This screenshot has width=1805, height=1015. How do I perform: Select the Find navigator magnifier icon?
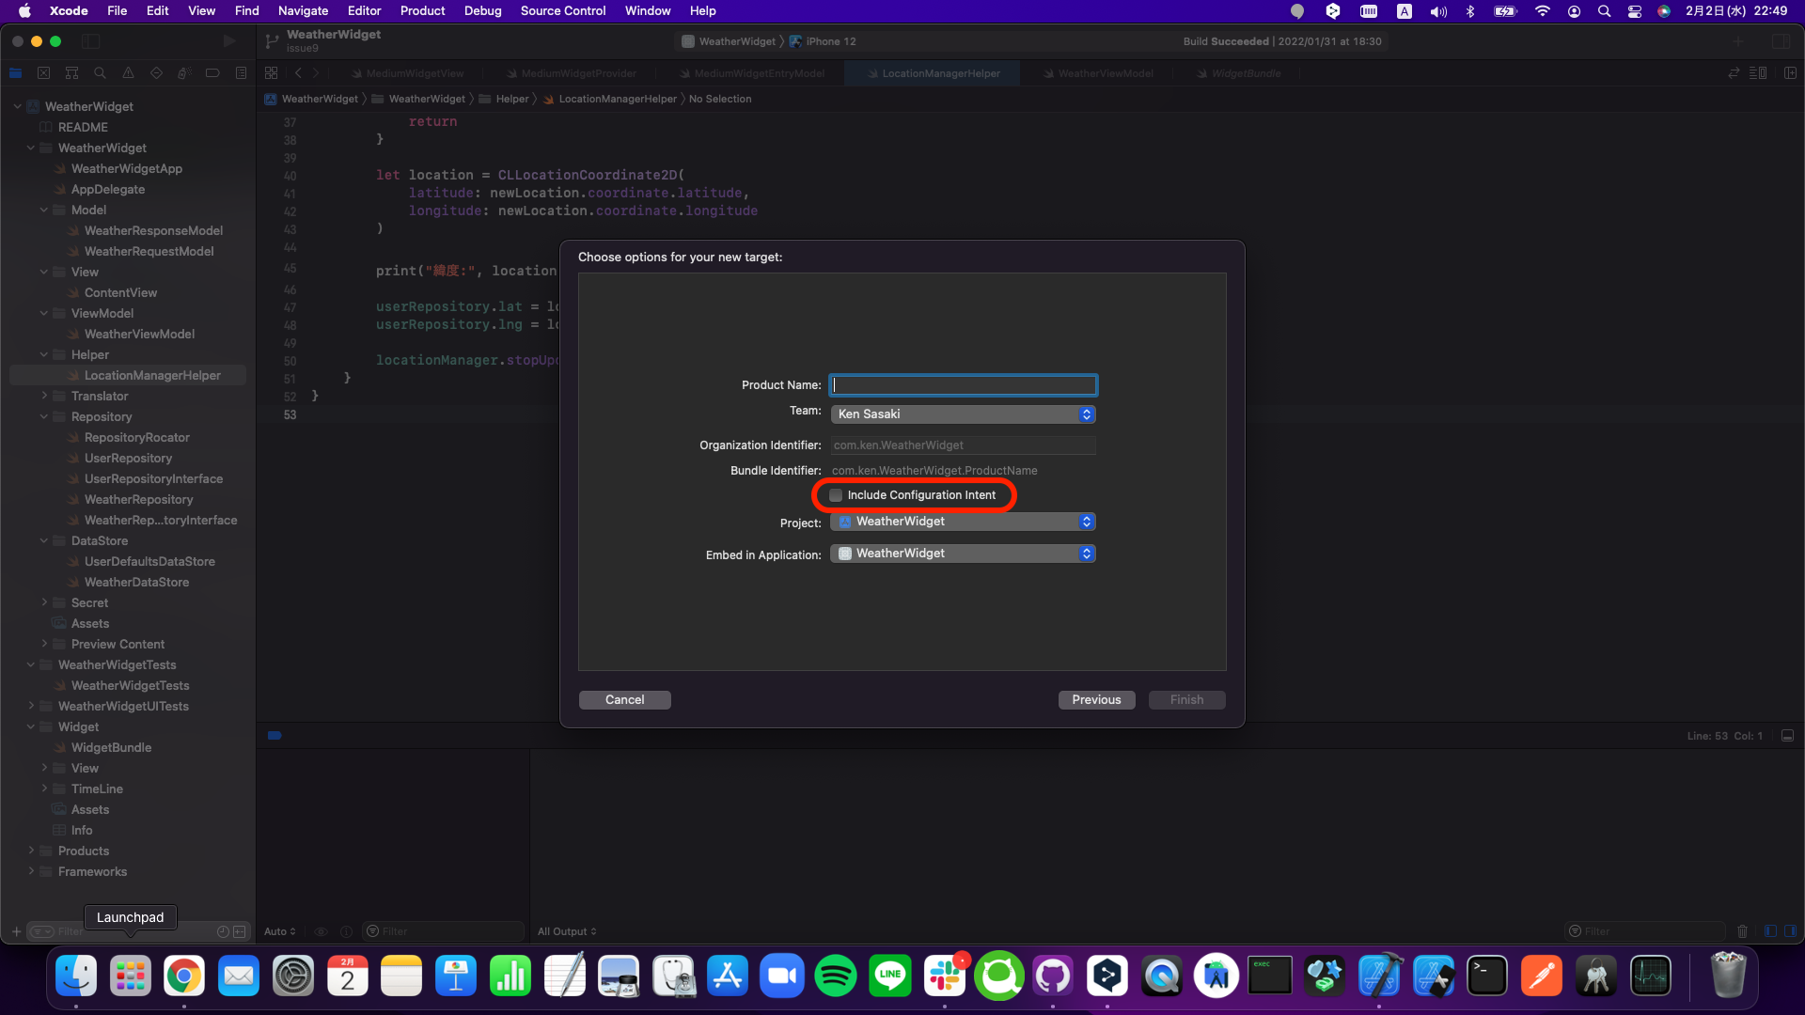pyautogui.click(x=100, y=73)
